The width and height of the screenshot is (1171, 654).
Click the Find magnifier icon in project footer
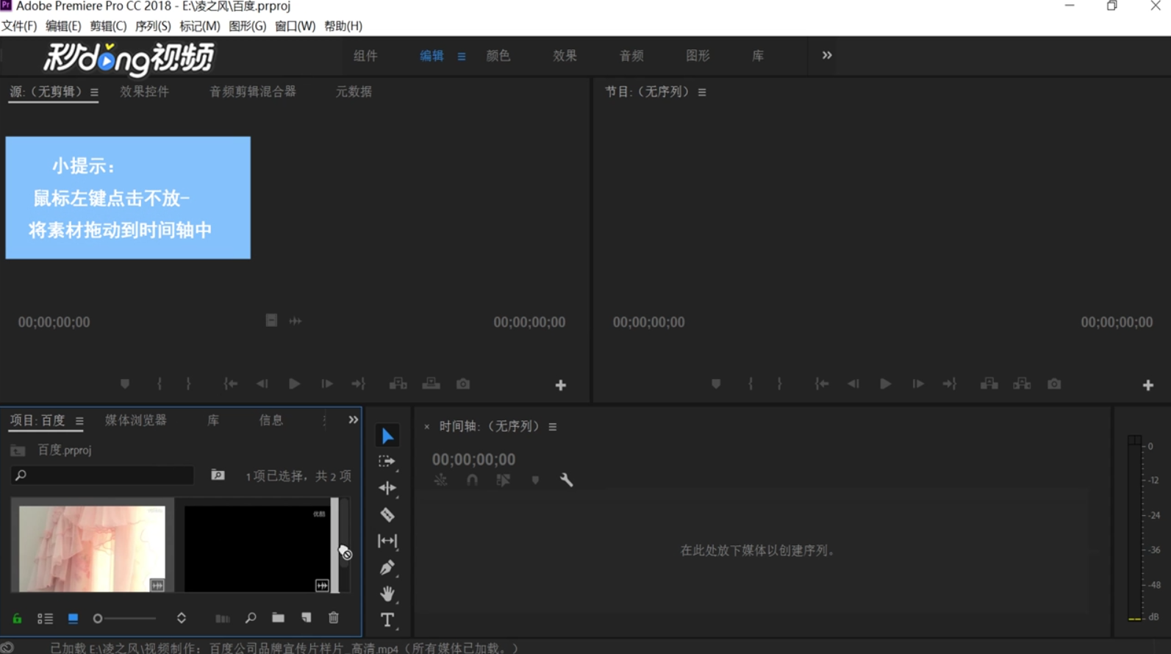pyautogui.click(x=251, y=618)
